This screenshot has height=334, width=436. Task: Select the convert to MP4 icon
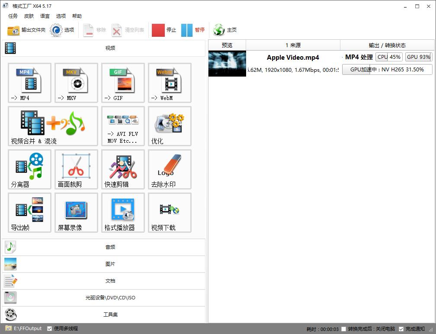[29, 83]
